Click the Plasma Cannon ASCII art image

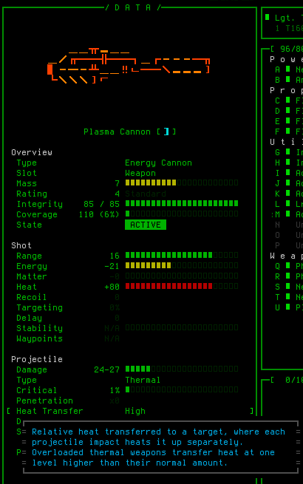point(129,66)
